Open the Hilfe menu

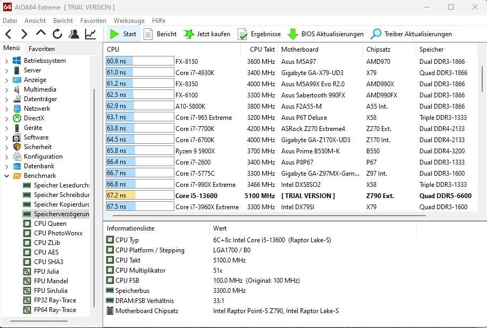tap(159, 21)
